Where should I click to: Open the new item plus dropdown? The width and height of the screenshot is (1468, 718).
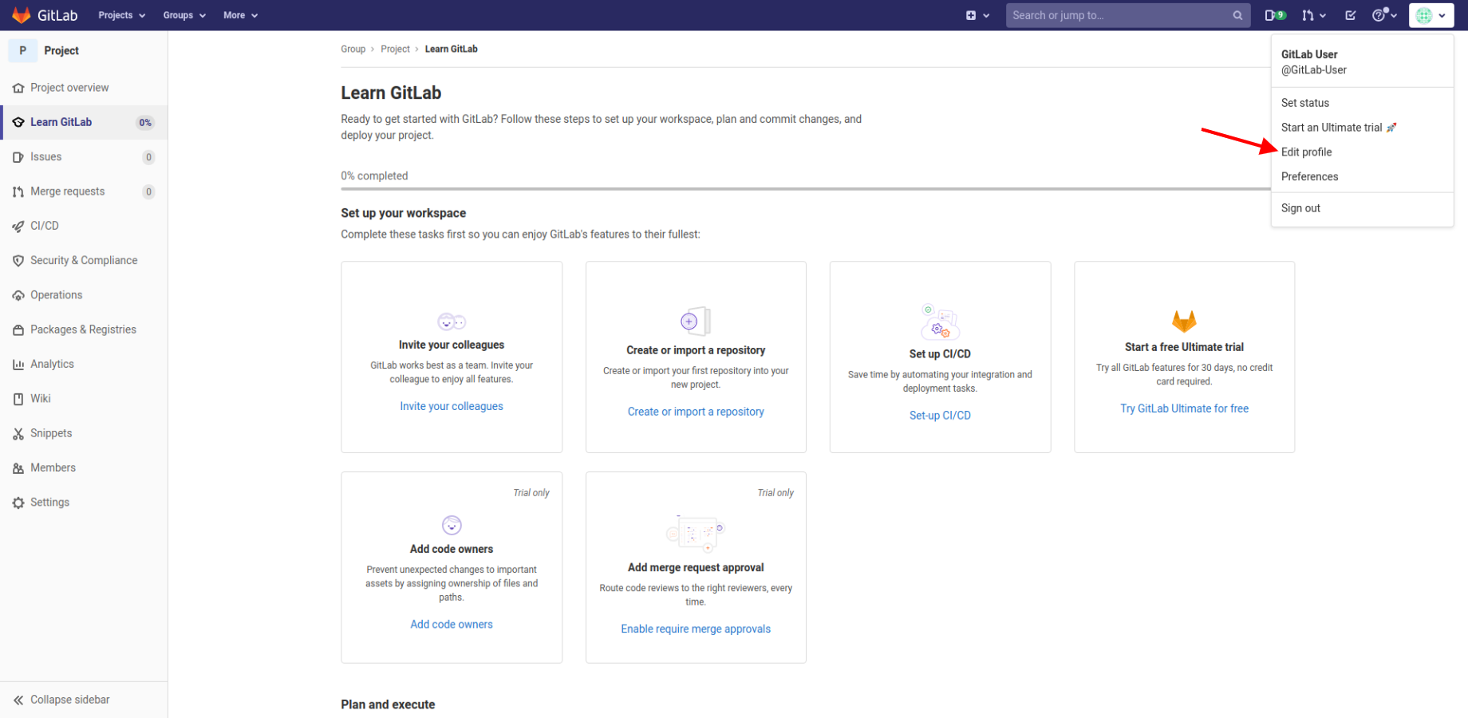[977, 15]
